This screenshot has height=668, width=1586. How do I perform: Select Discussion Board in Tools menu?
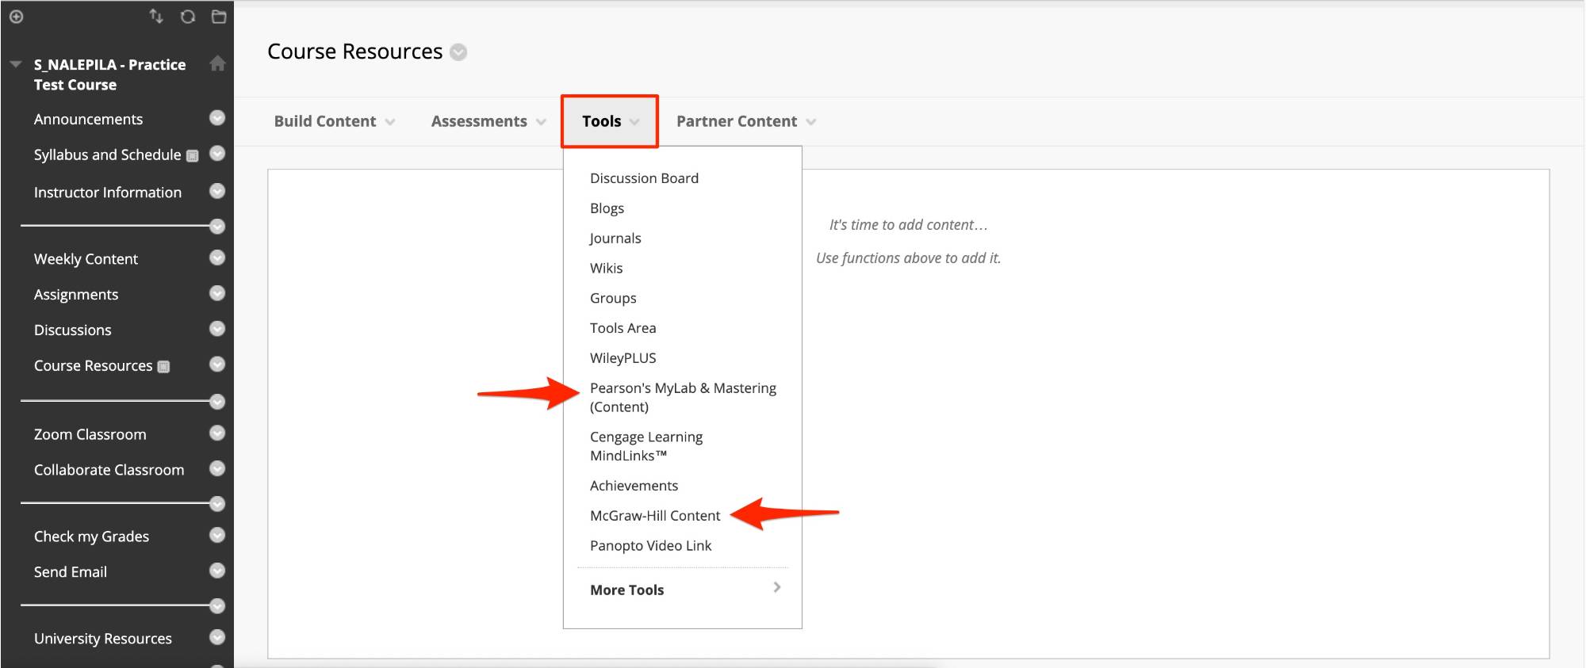(644, 178)
